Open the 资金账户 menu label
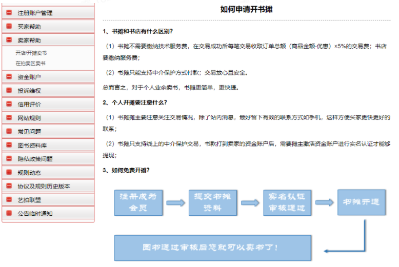This screenshot has width=399, height=267. pyautogui.click(x=29, y=77)
